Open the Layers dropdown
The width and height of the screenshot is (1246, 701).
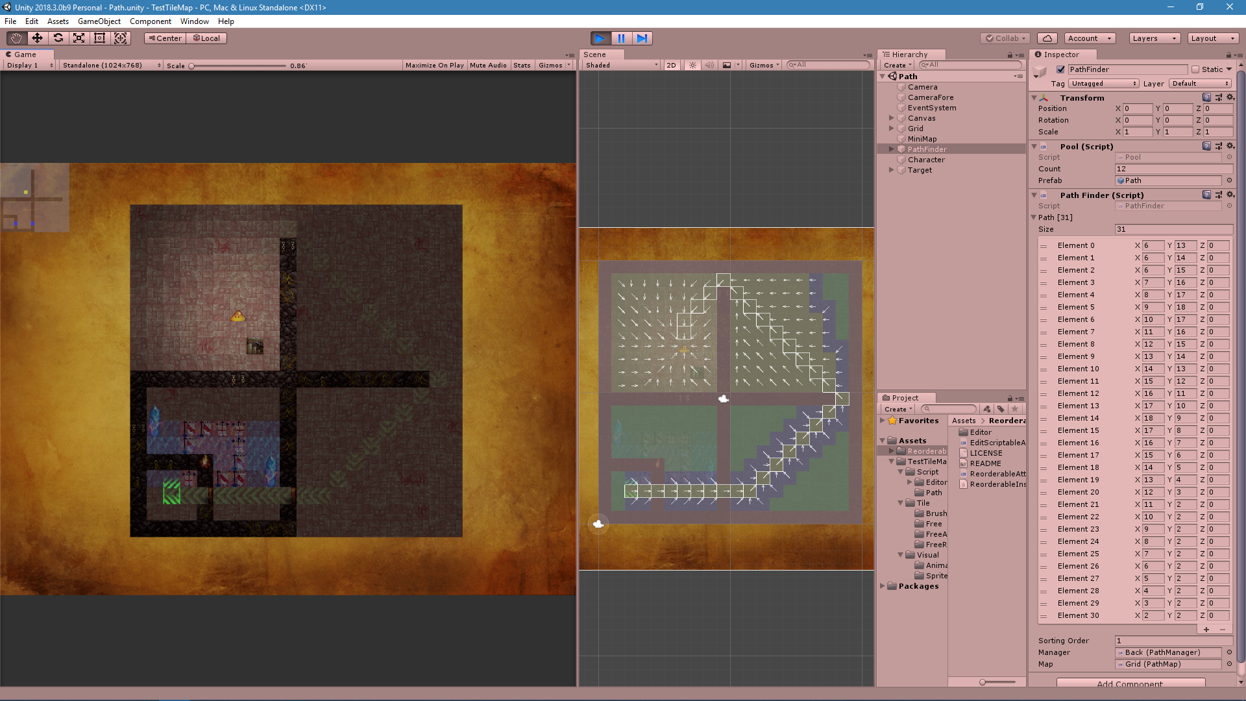(1153, 38)
